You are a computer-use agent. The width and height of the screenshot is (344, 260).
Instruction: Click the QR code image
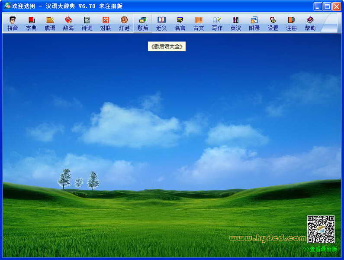click(x=321, y=229)
